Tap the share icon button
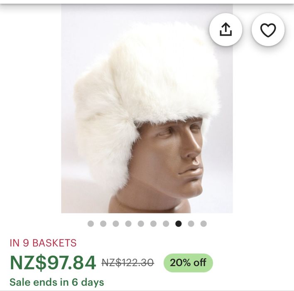 (x=225, y=30)
